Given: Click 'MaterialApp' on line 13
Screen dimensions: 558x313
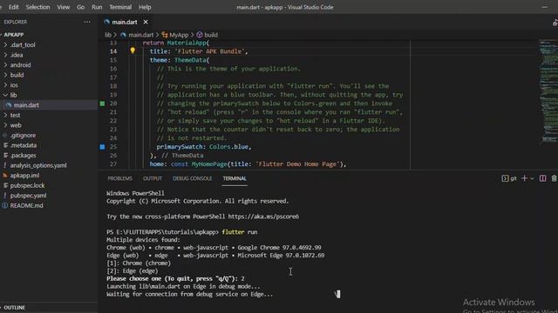Looking at the screenshot, I should pyautogui.click(x=187, y=43).
